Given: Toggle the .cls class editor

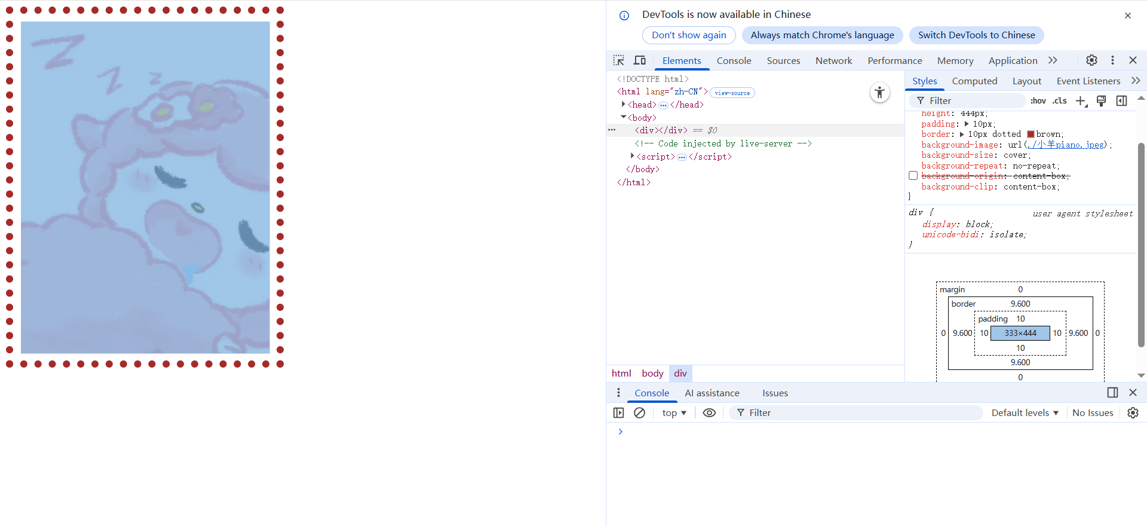Looking at the screenshot, I should click(1060, 101).
